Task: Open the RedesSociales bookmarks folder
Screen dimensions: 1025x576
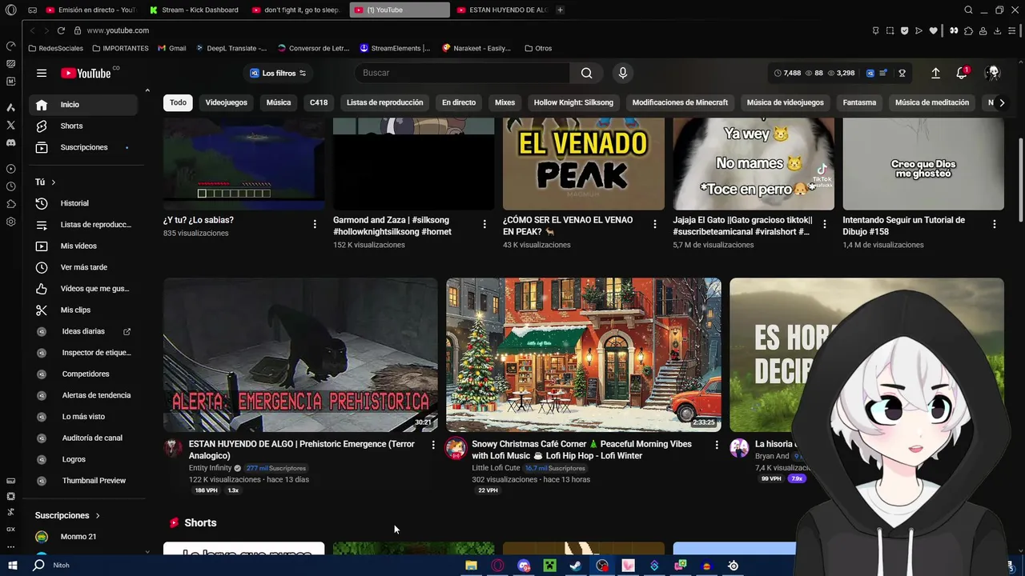Action: point(55,48)
